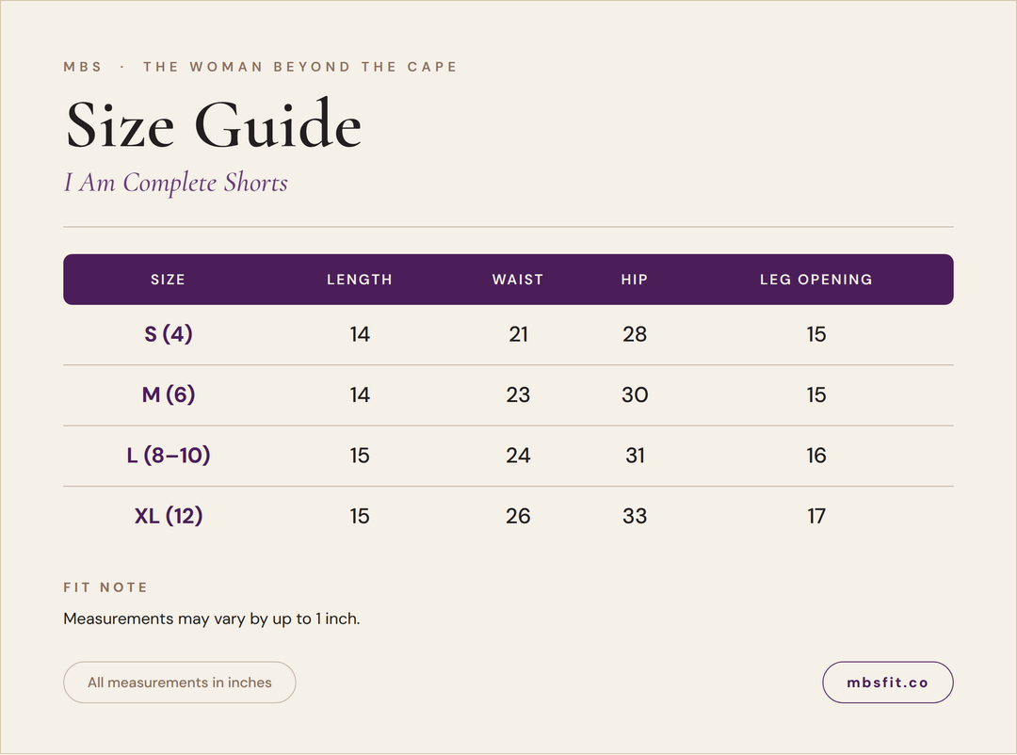Image resolution: width=1017 pixels, height=755 pixels.
Task: Click the M hip value 30
Action: [635, 394]
